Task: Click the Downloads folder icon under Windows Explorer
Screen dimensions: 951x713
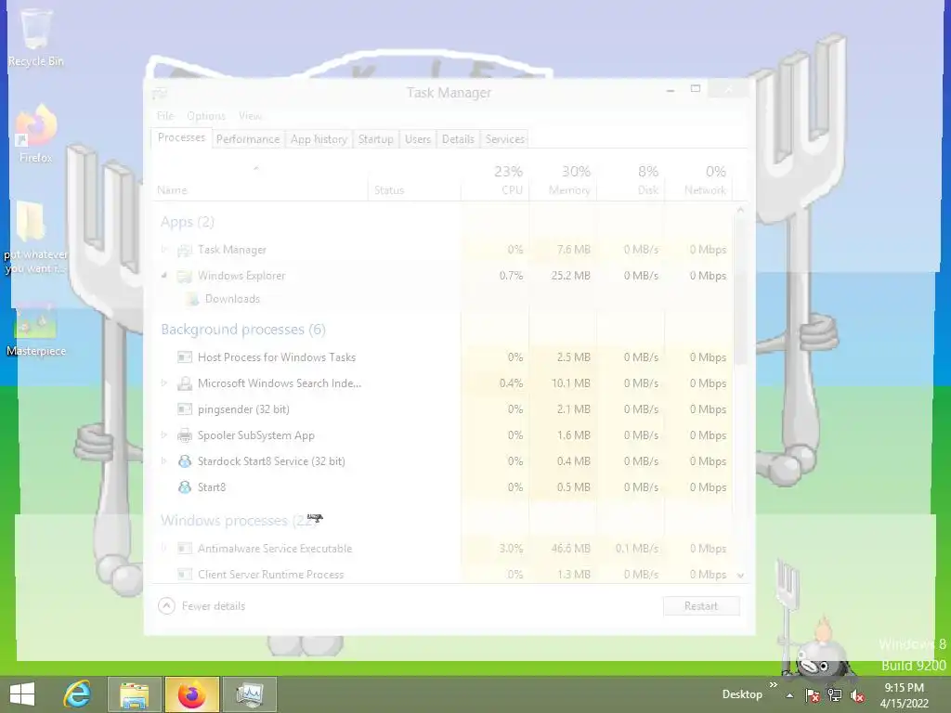Action: pyautogui.click(x=193, y=299)
